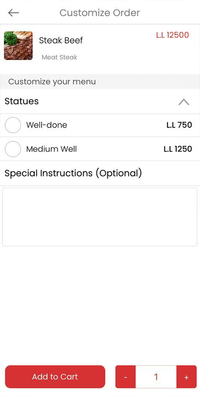Tap the Medium Well label text

[x=52, y=149]
